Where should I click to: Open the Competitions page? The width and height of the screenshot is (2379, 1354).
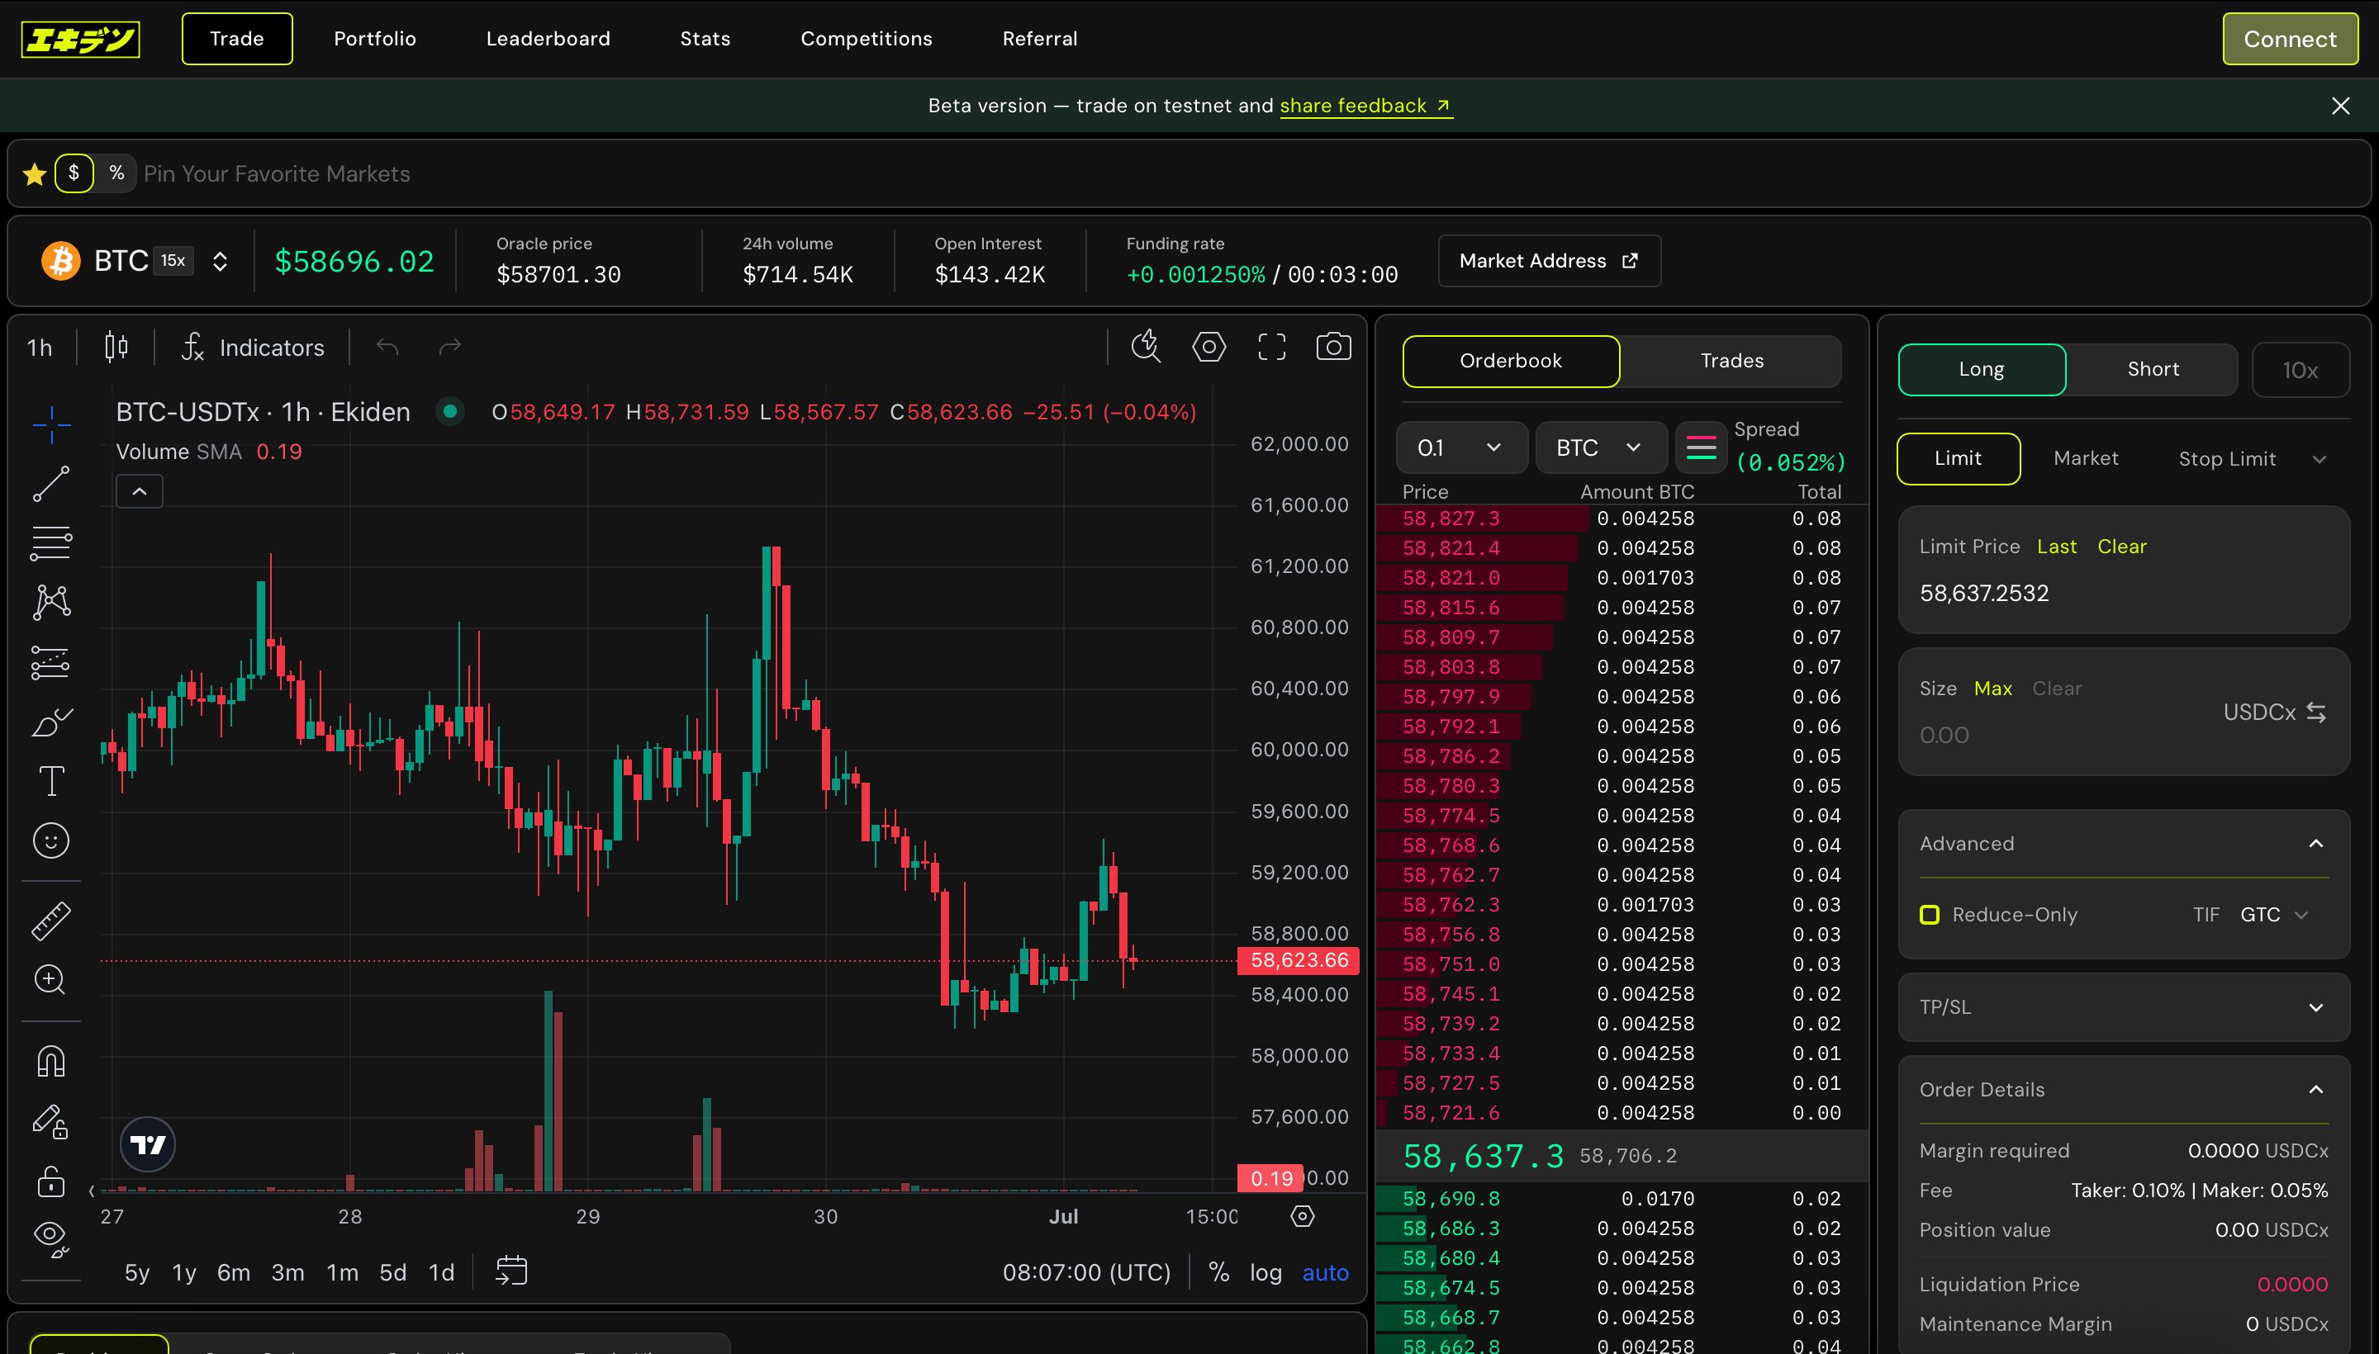coord(867,39)
